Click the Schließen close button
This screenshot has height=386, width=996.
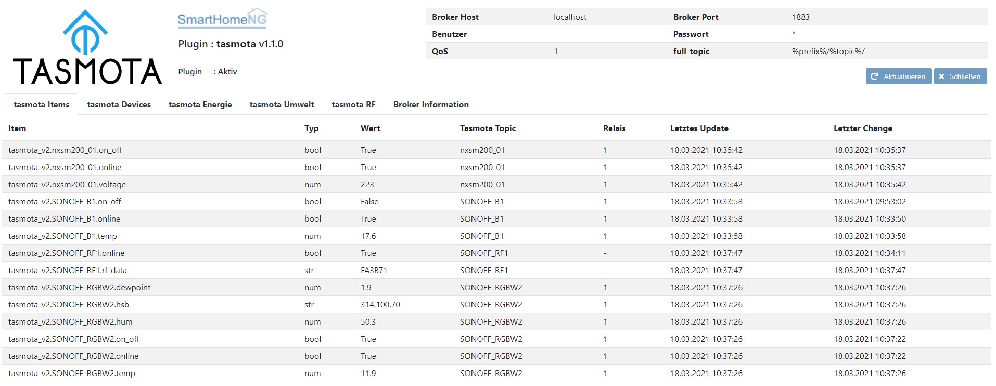(x=960, y=76)
